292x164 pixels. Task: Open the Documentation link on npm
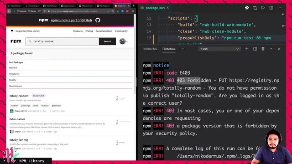[x=104, y=31]
